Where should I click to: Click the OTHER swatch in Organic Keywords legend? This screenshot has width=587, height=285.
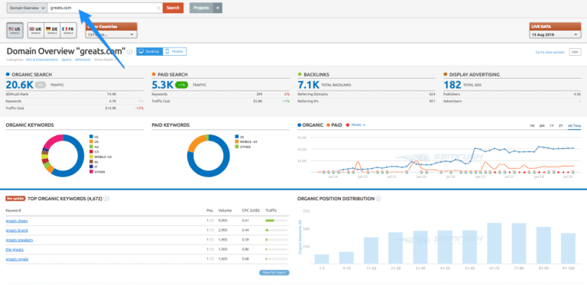(x=91, y=172)
